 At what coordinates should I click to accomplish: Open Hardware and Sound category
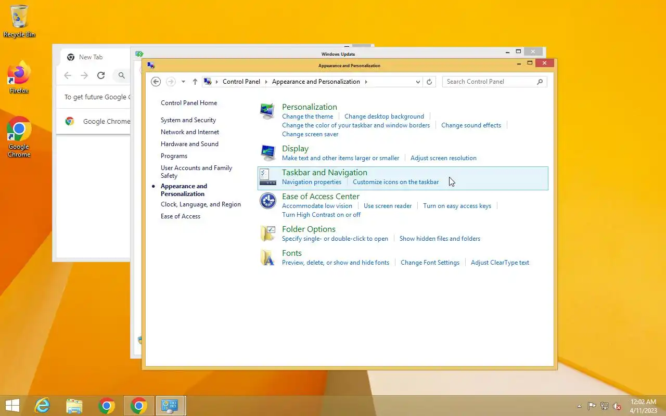(189, 144)
